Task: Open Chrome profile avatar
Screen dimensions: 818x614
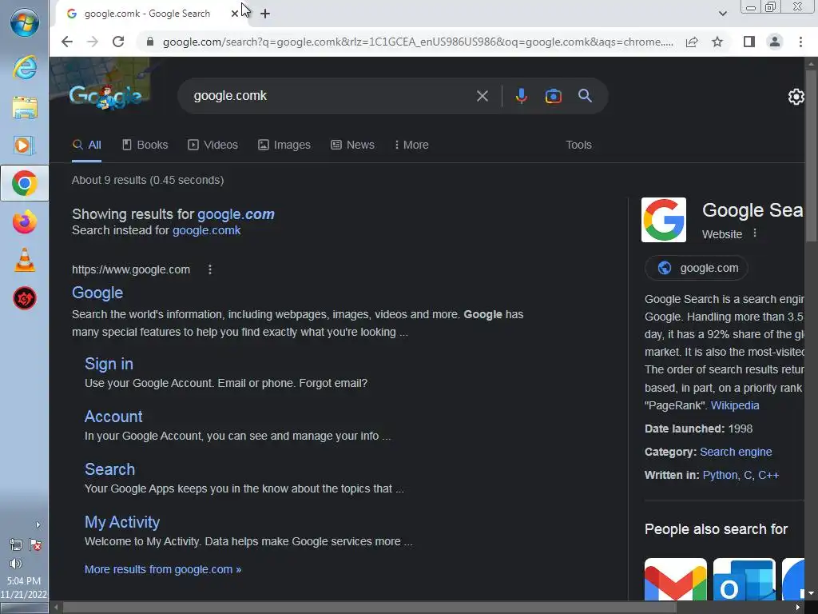Action: click(775, 42)
